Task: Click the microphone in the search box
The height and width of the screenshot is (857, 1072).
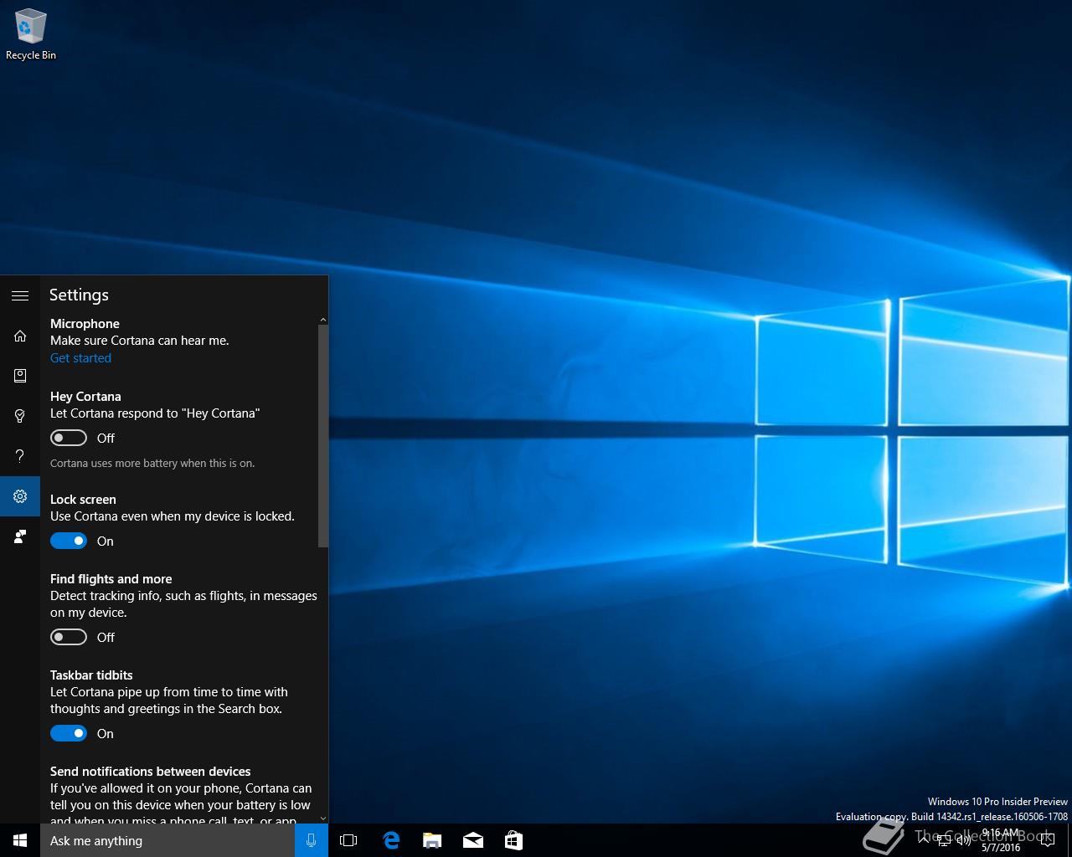Action: [x=312, y=840]
